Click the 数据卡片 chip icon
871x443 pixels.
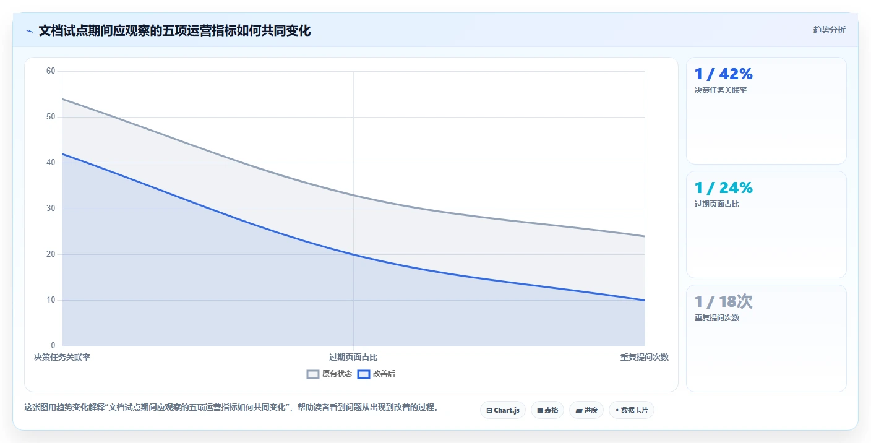coord(617,410)
